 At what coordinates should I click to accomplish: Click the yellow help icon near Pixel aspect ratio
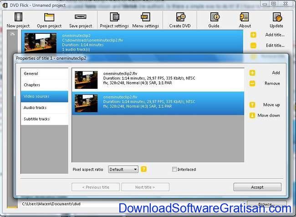143,169
